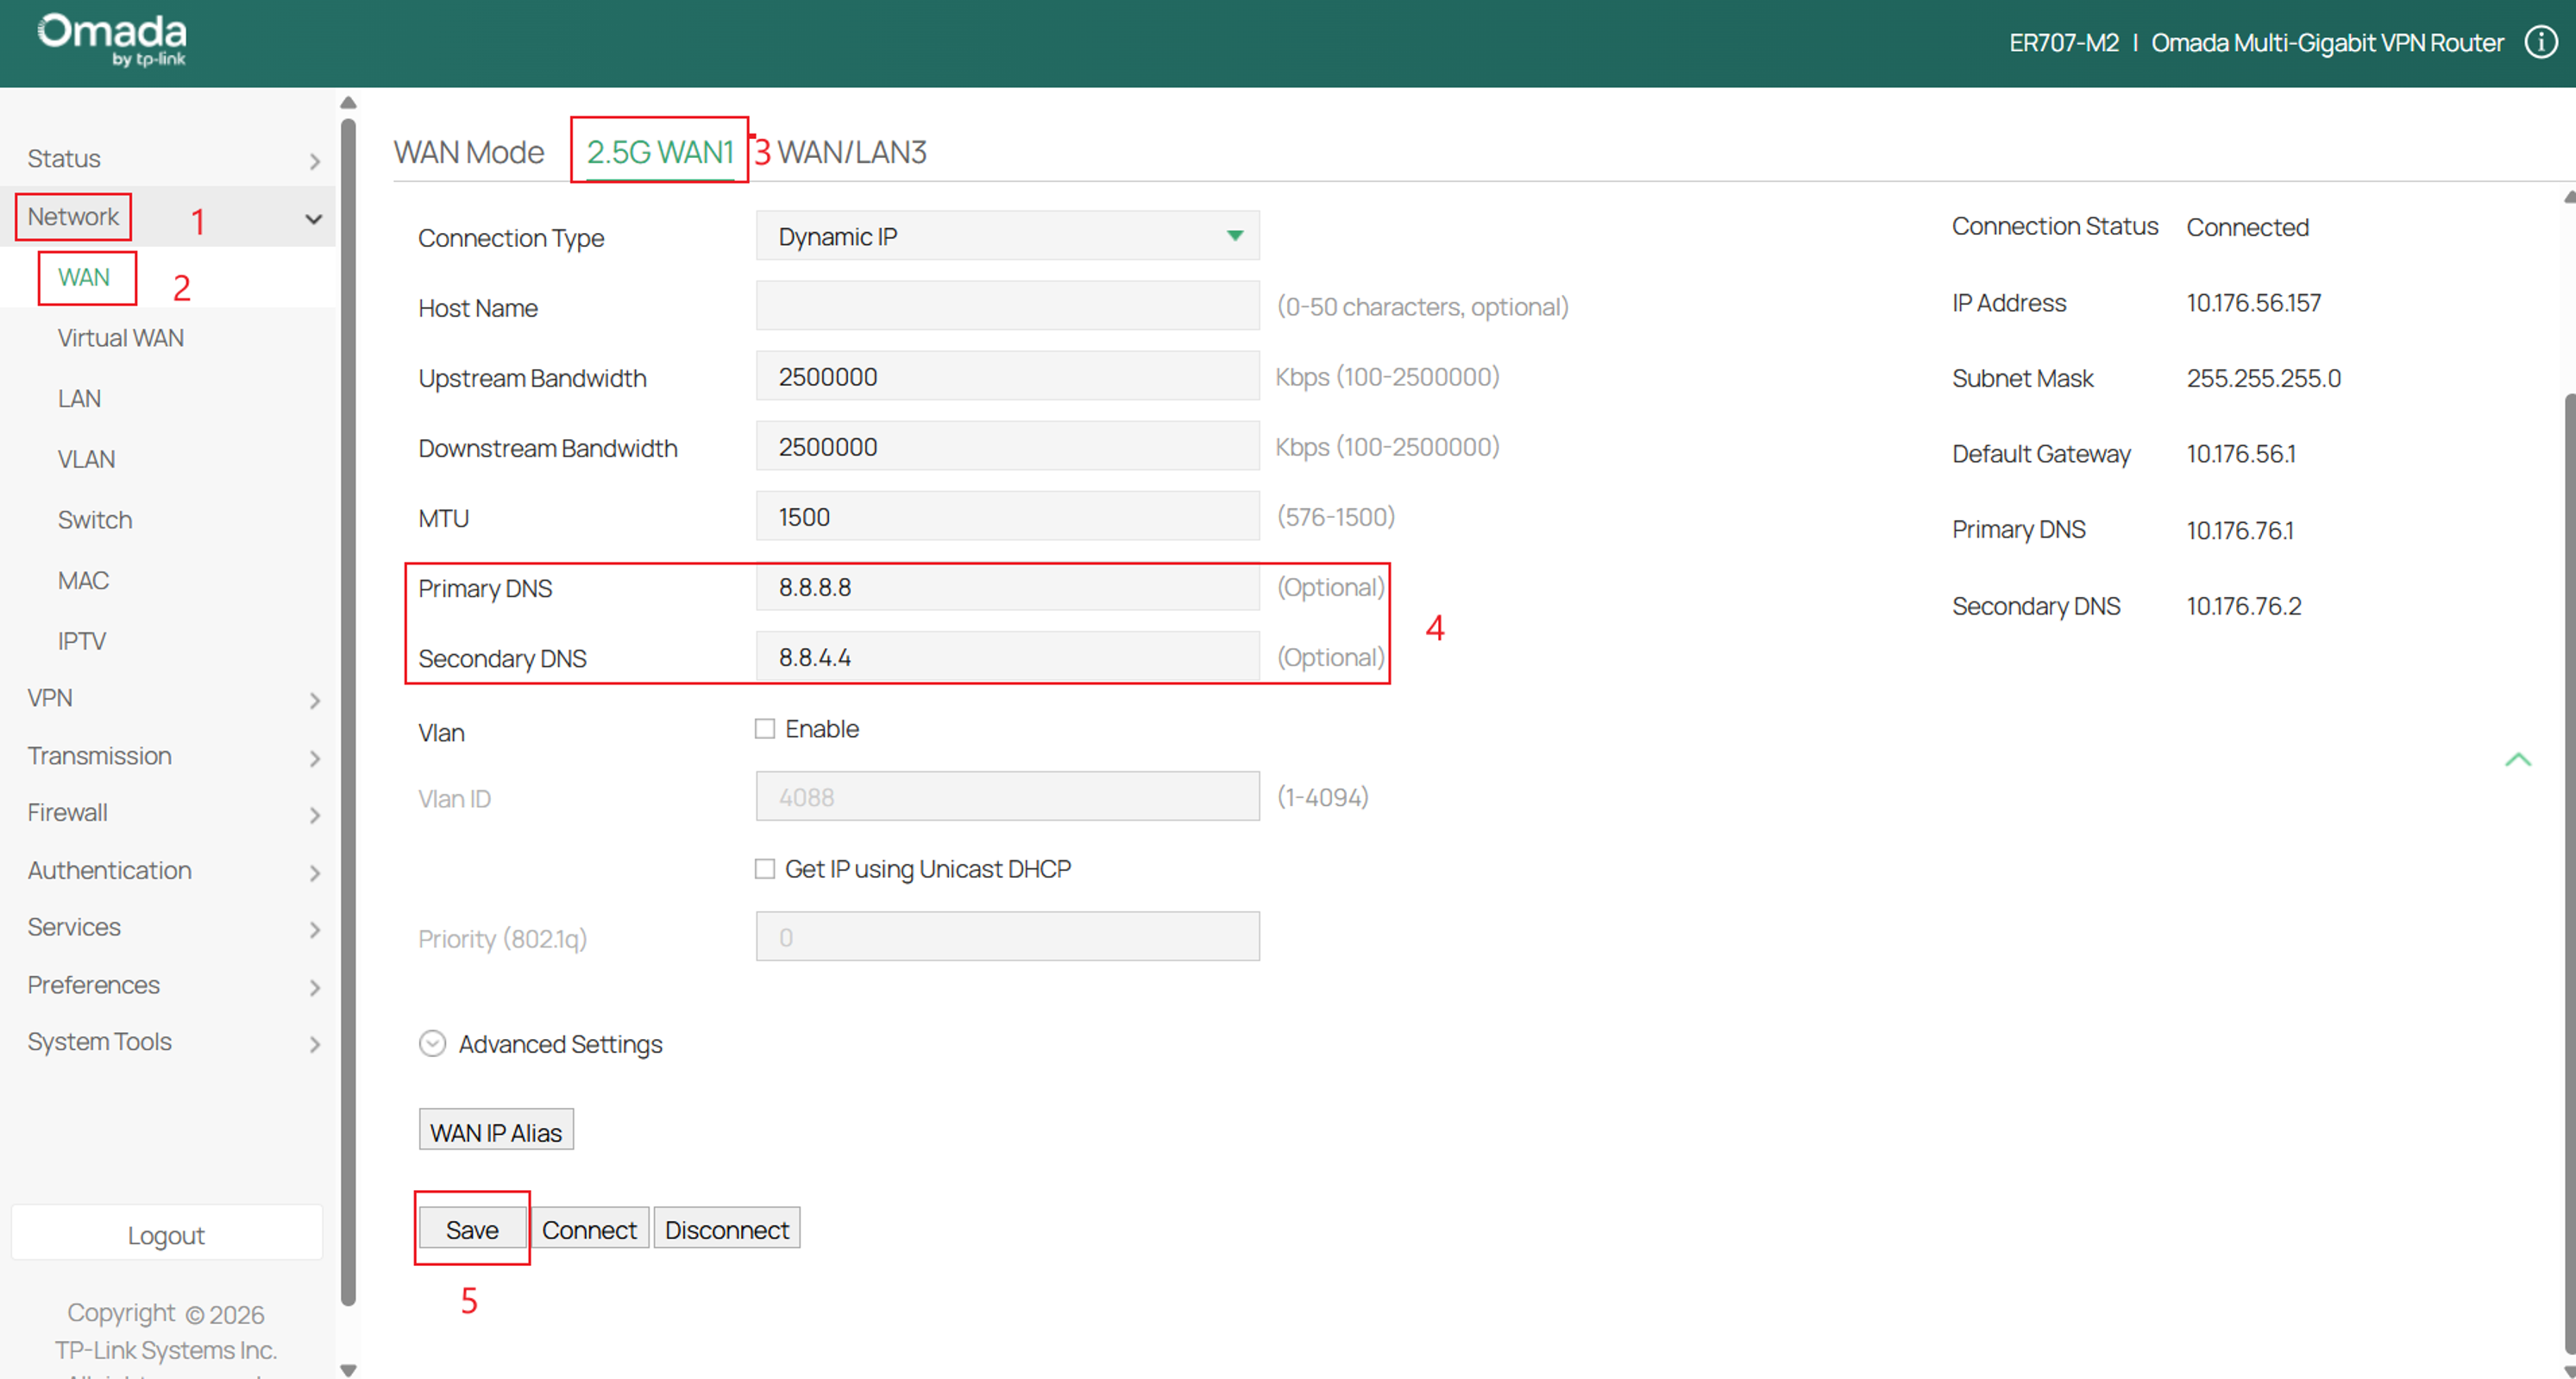Click the Logout button
This screenshot has height=1379, width=2576.
[x=166, y=1235]
